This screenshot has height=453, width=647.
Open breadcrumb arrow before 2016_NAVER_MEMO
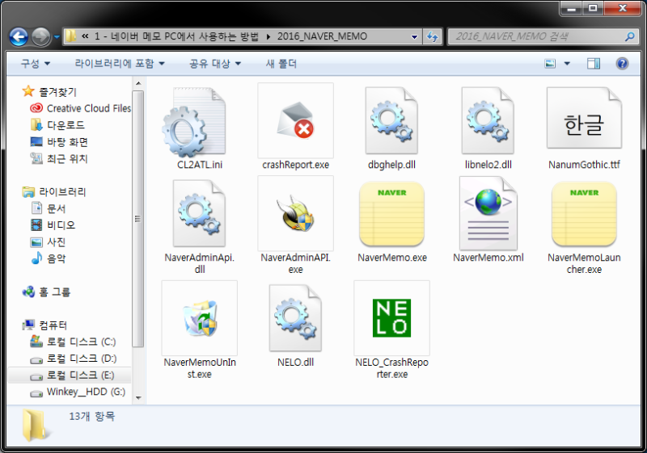pos(269,36)
